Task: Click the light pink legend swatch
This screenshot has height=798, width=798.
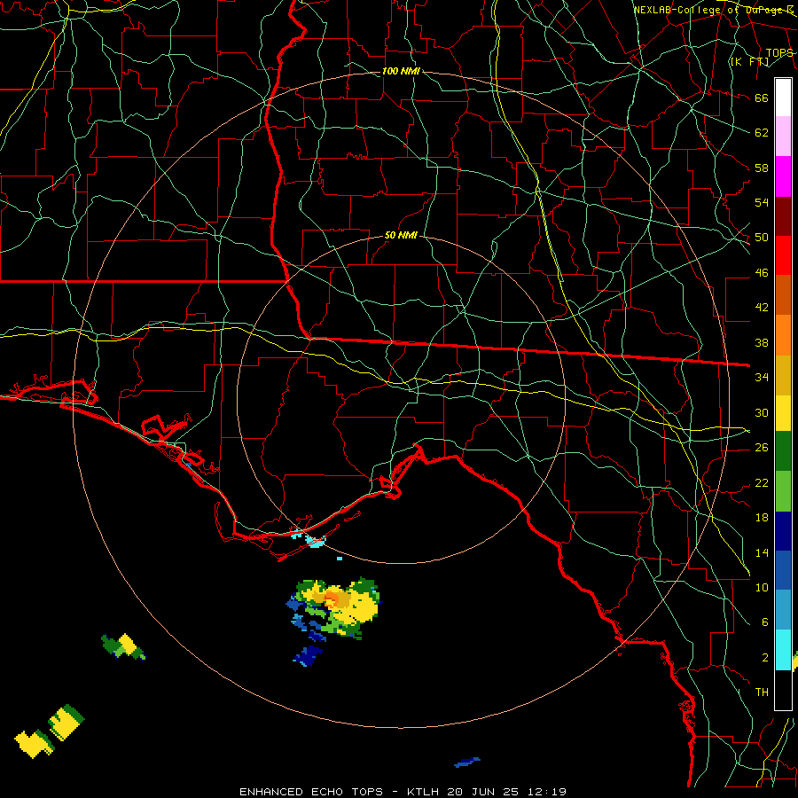Action: (x=783, y=137)
